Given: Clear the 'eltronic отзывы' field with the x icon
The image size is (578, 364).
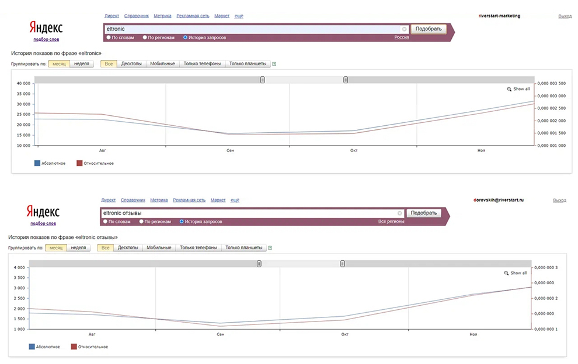Looking at the screenshot, I should click(399, 213).
